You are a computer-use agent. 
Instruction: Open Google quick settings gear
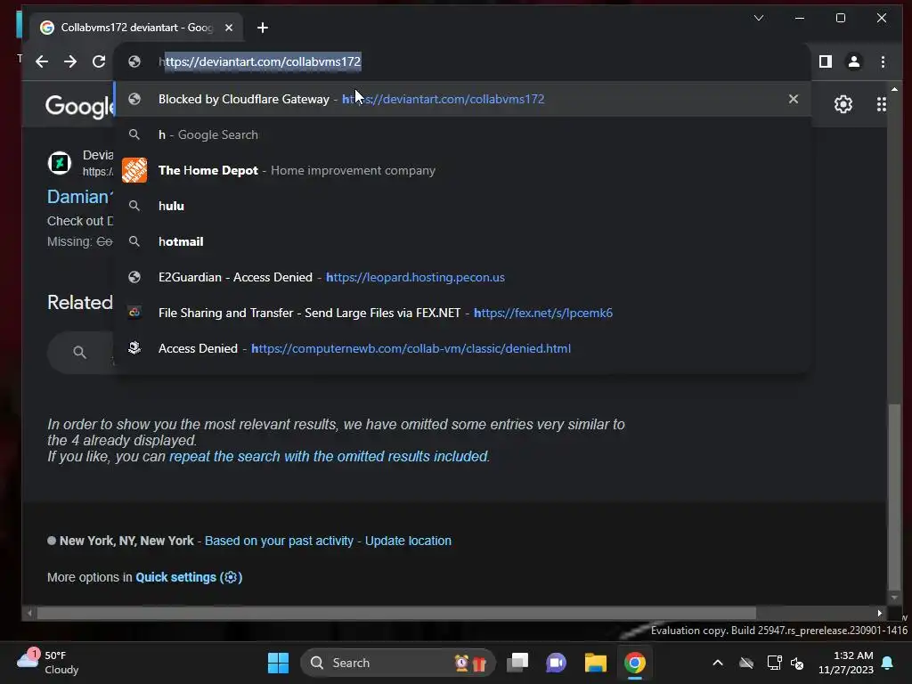click(x=843, y=104)
